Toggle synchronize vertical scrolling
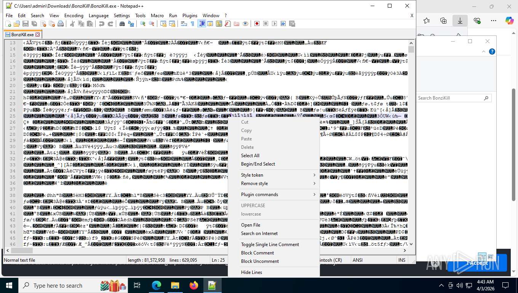The width and height of the screenshot is (518, 293). point(163,24)
